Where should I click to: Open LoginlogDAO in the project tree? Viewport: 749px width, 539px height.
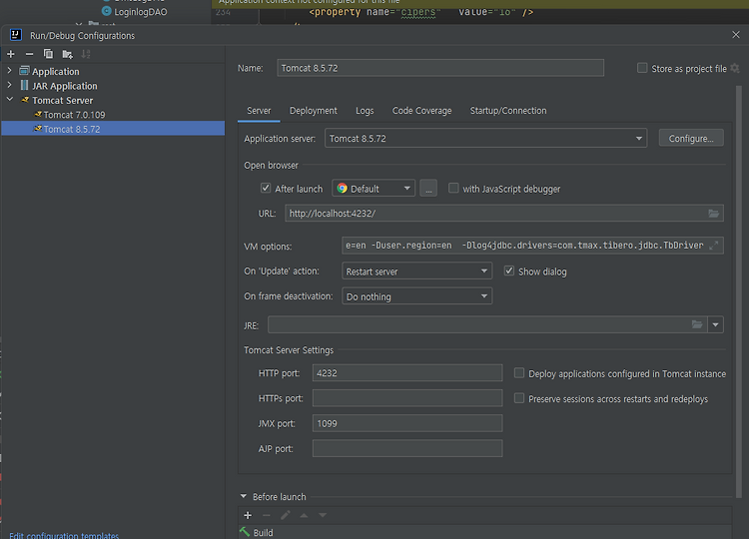[x=141, y=11]
